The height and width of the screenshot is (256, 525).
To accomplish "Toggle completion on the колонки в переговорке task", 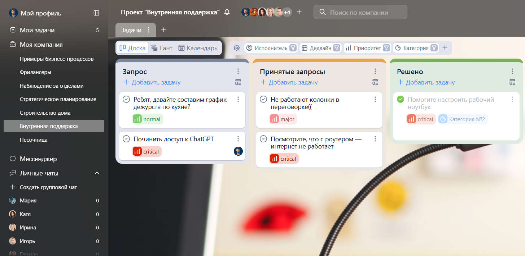I will click(x=263, y=99).
